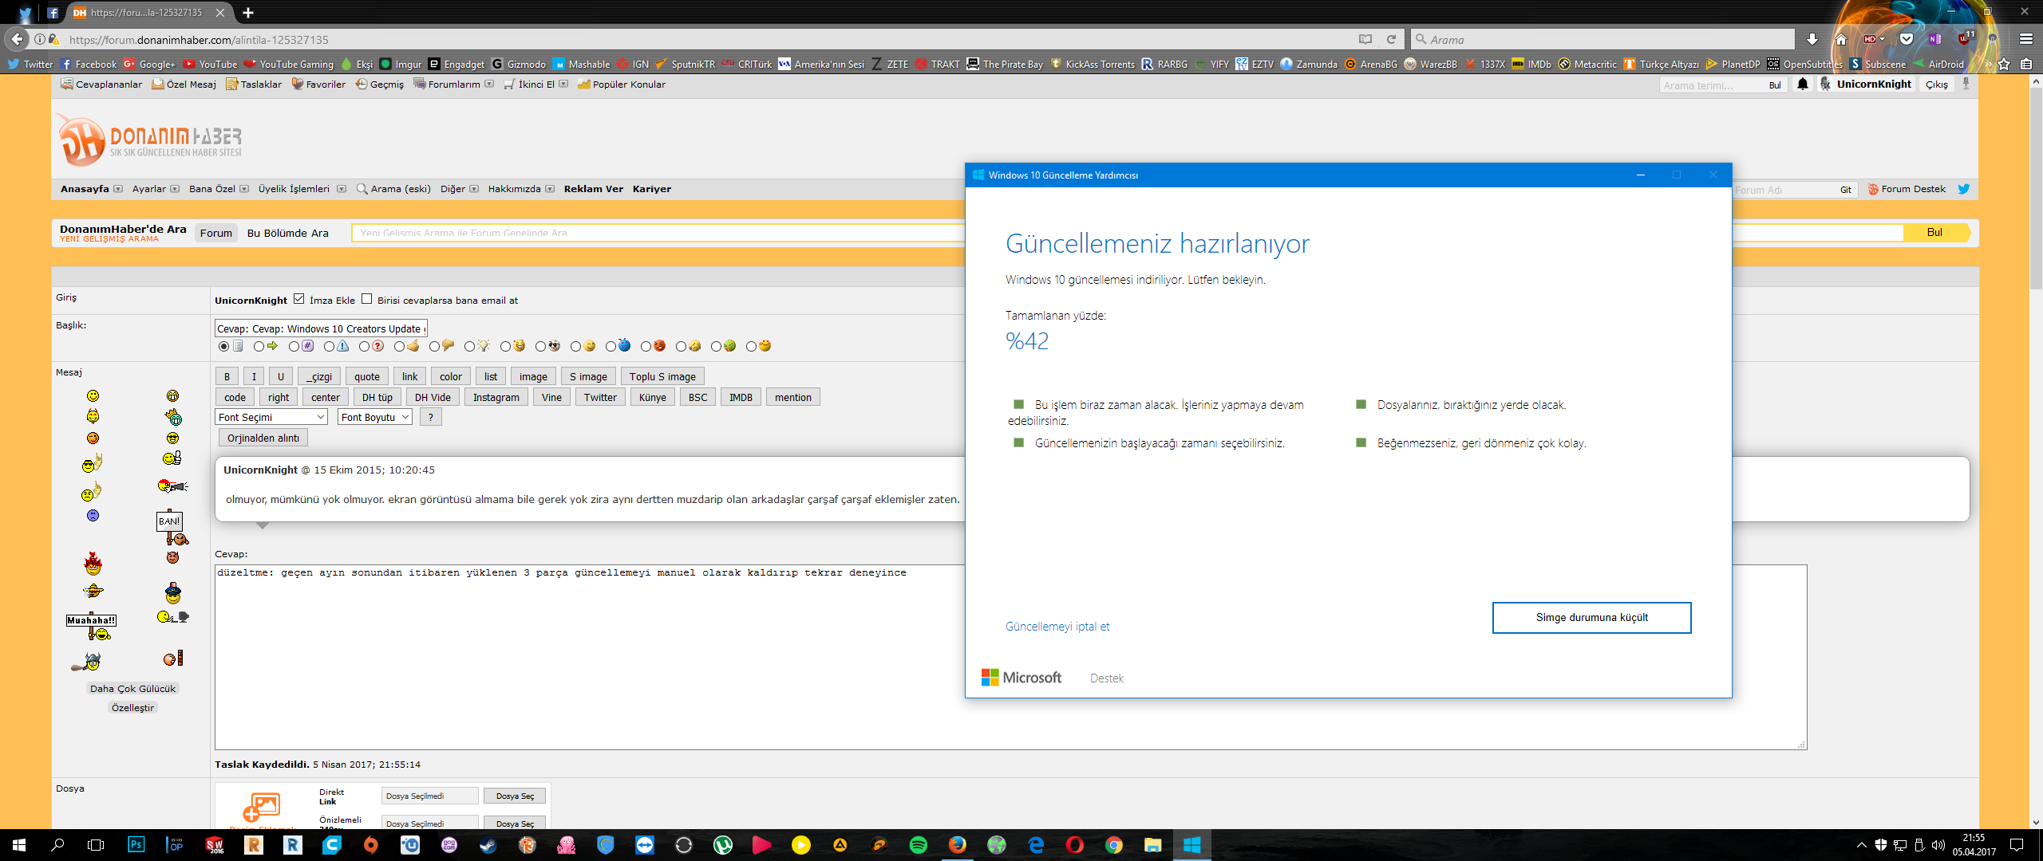Select the red question mark icon radio
Viewport: 2043px width, 861px height.
tap(364, 346)
